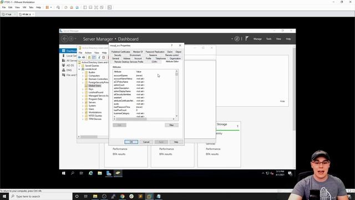
Task: Switch to the YT Kali VM tab
Action: point(8,14)
